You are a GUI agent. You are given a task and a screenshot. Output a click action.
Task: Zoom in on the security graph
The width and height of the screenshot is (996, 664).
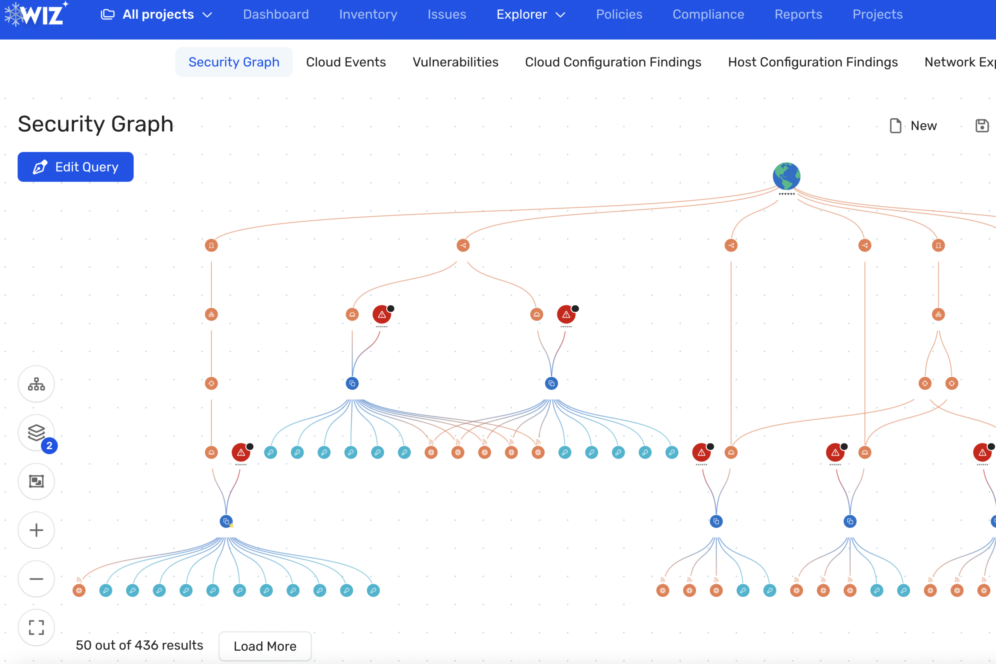click(36, 530)
